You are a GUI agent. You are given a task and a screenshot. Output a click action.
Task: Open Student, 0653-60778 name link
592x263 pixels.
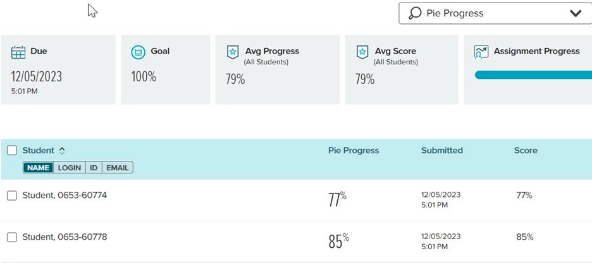(x=65, y=237)
